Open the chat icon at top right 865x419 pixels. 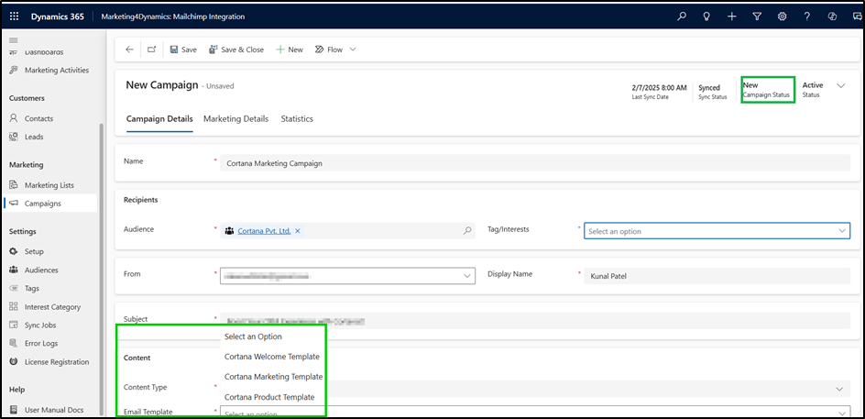[857, 17]
